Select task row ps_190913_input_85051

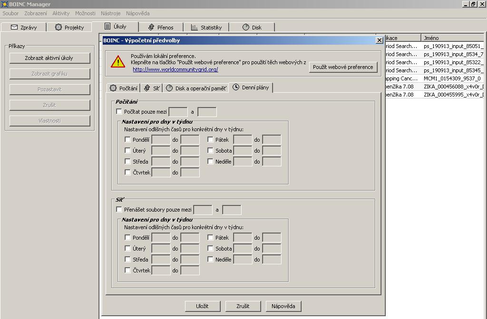(435, 46)
